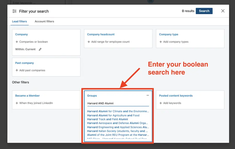Click the Became a Member heading
The height and width of the screenshot is (149, 235).
pyautogui.click(x=27, y=96)
